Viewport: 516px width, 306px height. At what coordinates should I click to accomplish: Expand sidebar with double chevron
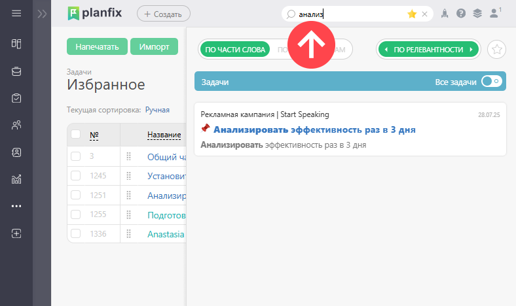tap(42, 14)
